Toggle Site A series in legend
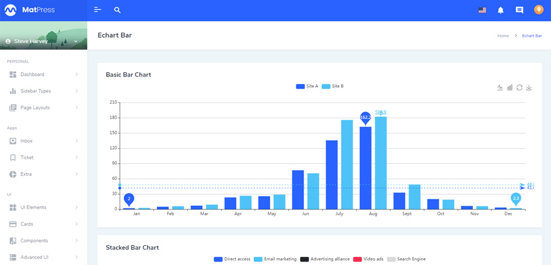 click(307, 86)
